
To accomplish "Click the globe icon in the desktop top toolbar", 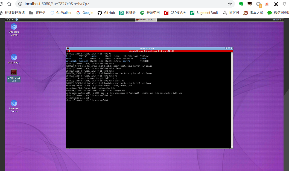I will tap(17, 19).
